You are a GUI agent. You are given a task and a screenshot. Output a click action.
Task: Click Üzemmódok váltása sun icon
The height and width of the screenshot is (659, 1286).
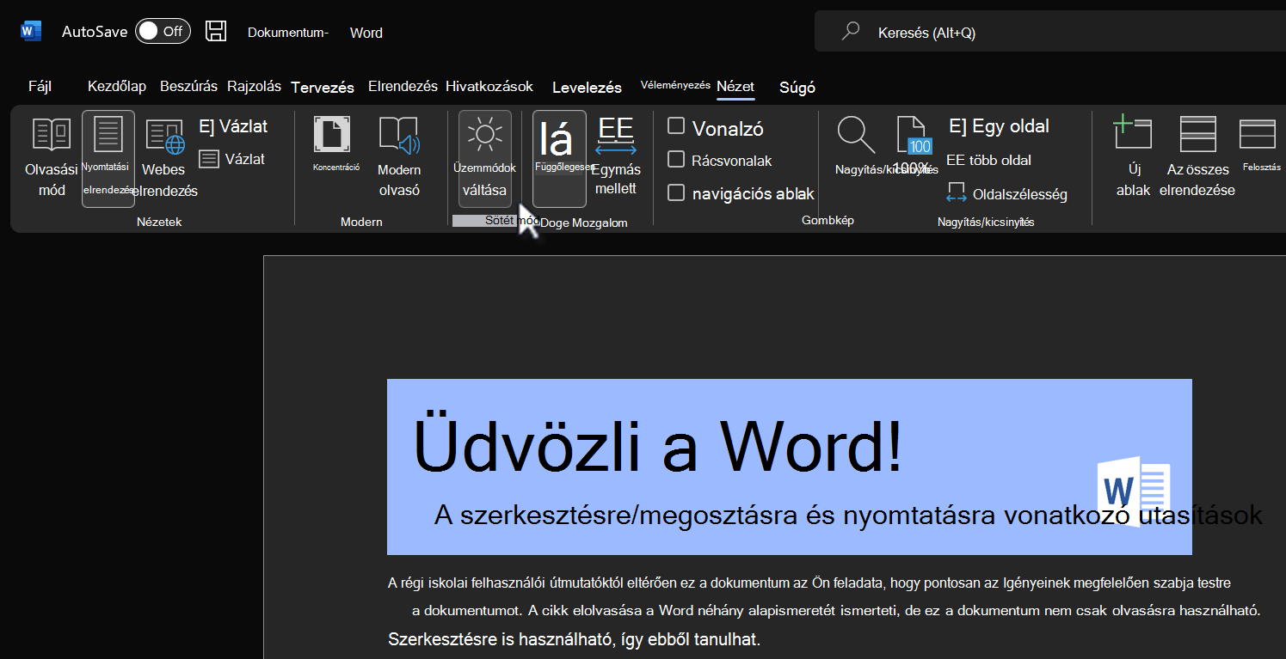[485, 158]
